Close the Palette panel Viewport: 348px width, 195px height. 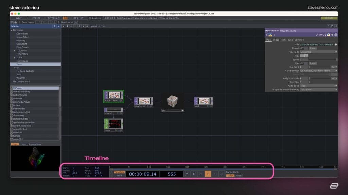pyautogui.click(x=58, y=26)
